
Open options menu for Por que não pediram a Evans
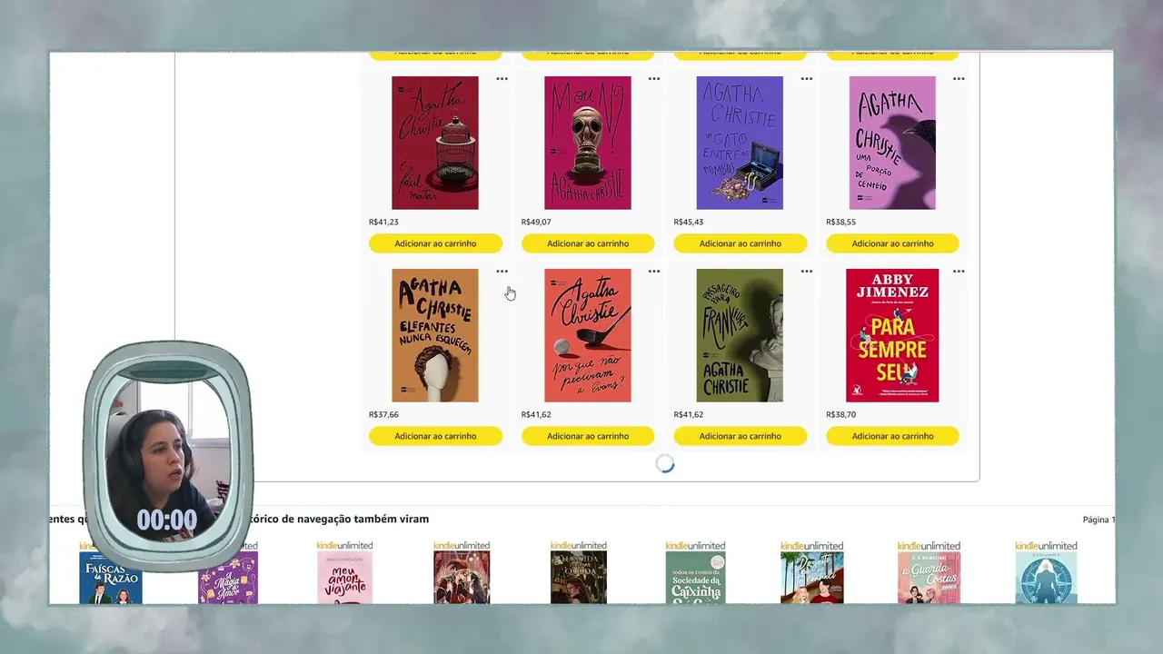click(x=654, y=272)
